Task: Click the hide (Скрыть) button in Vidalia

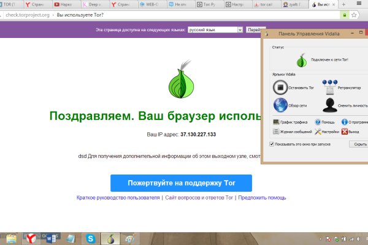Action: click(x=358, y=145)
